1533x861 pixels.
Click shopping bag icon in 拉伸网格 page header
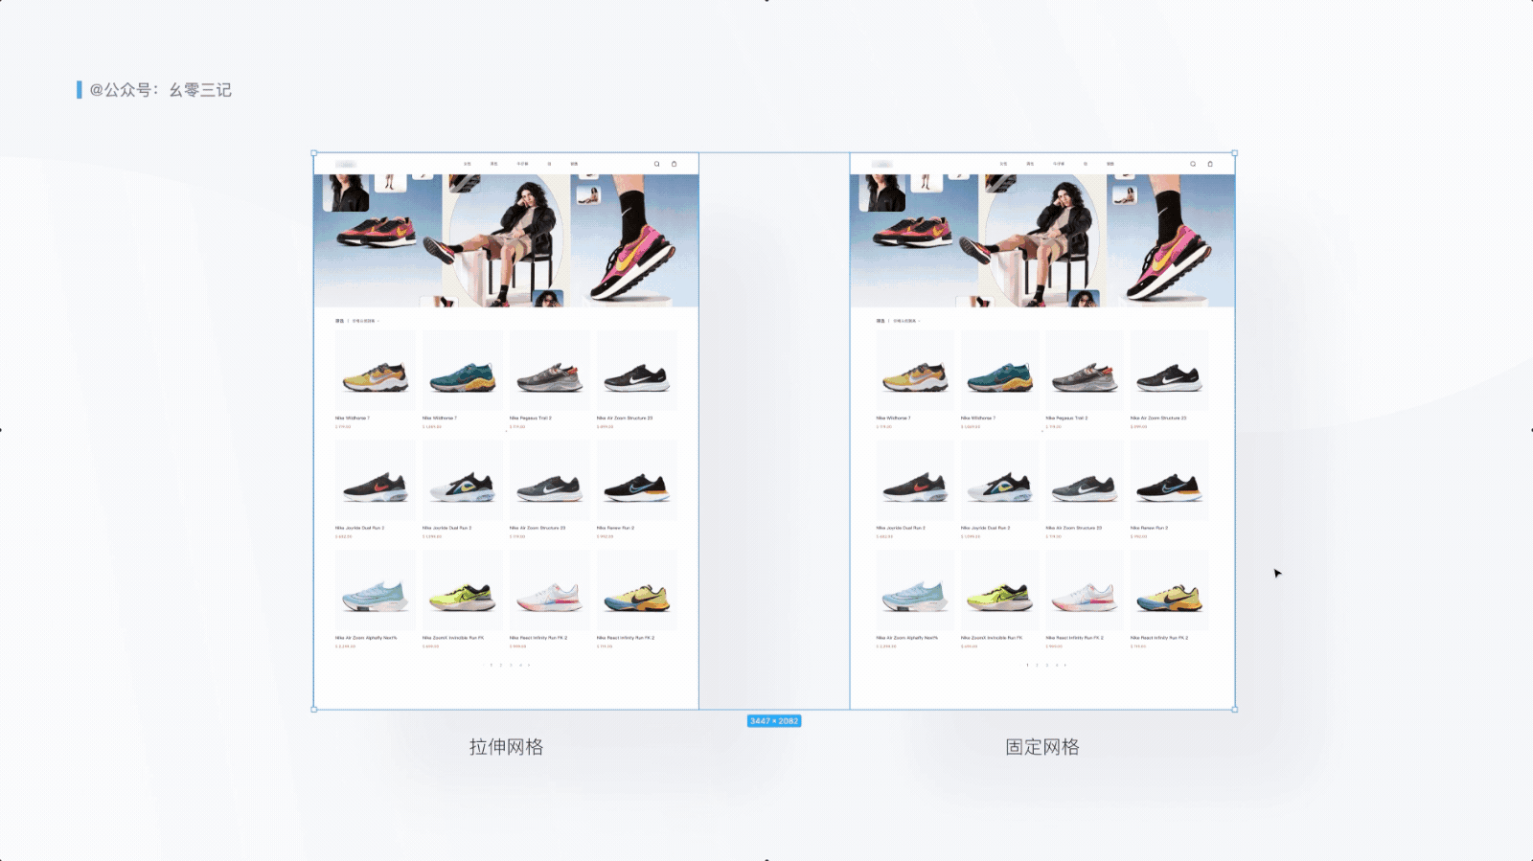[674, 164]
